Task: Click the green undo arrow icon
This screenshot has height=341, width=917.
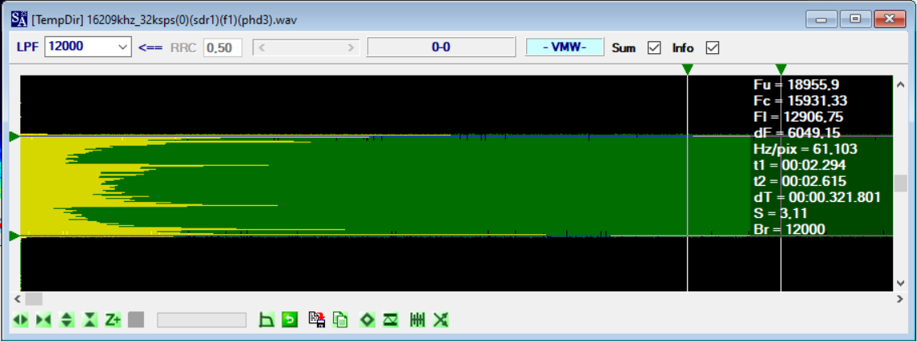Action: click(x=290, y=320)
